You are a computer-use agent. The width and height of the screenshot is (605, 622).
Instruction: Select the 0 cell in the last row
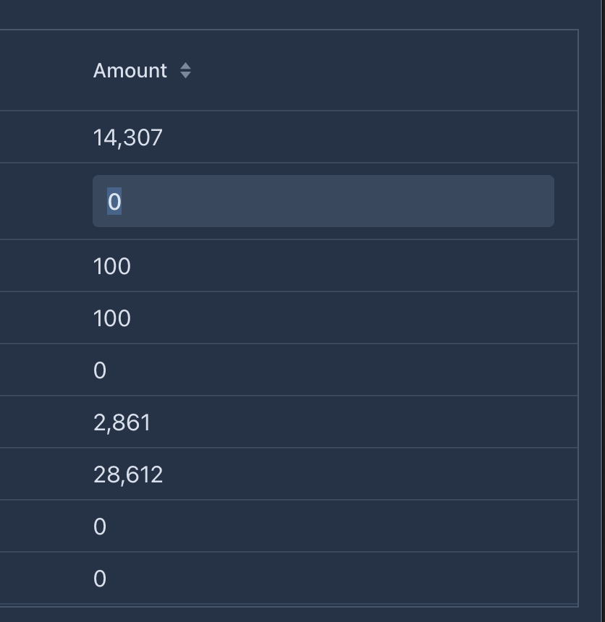(100, 579)
